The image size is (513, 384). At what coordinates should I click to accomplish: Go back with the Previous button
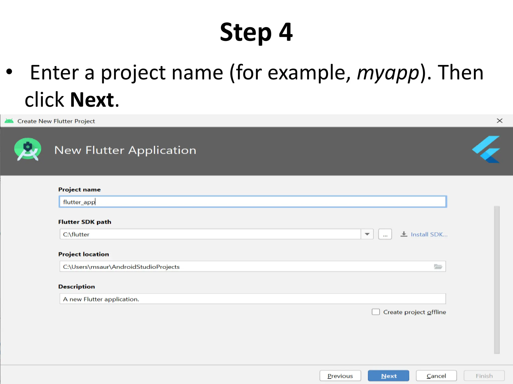(340, 376)
